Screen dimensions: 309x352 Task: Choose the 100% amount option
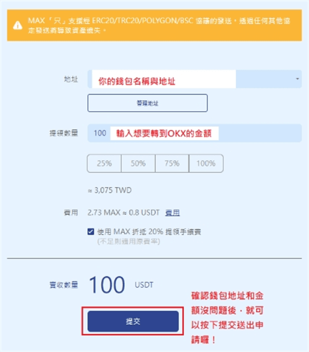pos(206,163)
